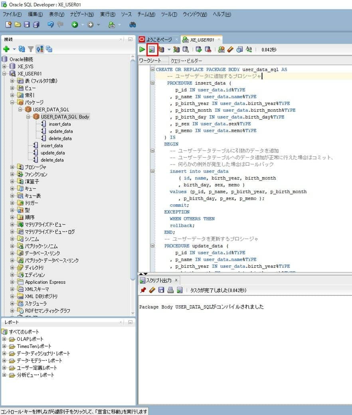Refresh the connections tree

[22, 49]
